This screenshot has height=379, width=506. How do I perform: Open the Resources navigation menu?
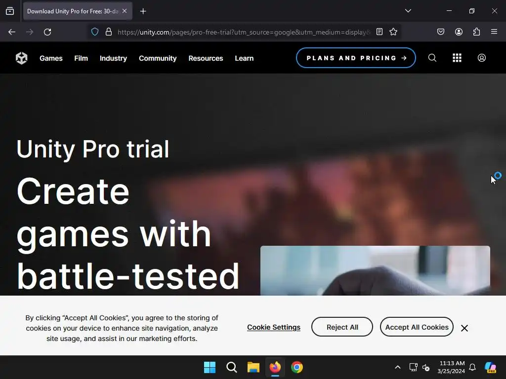[x=206, y=58]
